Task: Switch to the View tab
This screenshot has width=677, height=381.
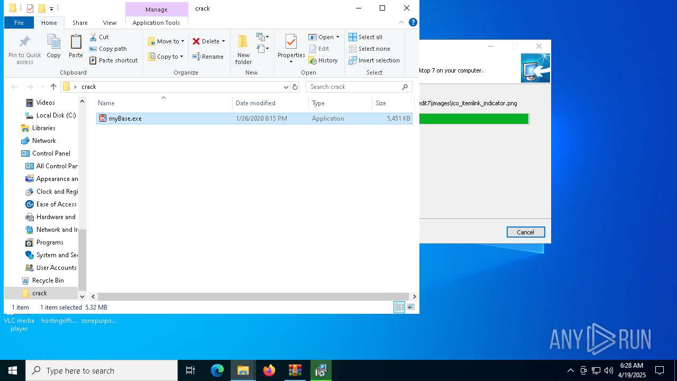Action: click(x=109, y=23)
